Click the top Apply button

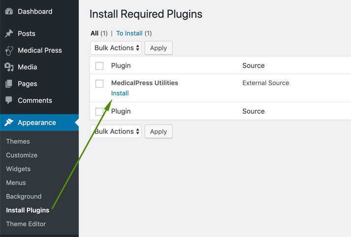pos(158,48)
